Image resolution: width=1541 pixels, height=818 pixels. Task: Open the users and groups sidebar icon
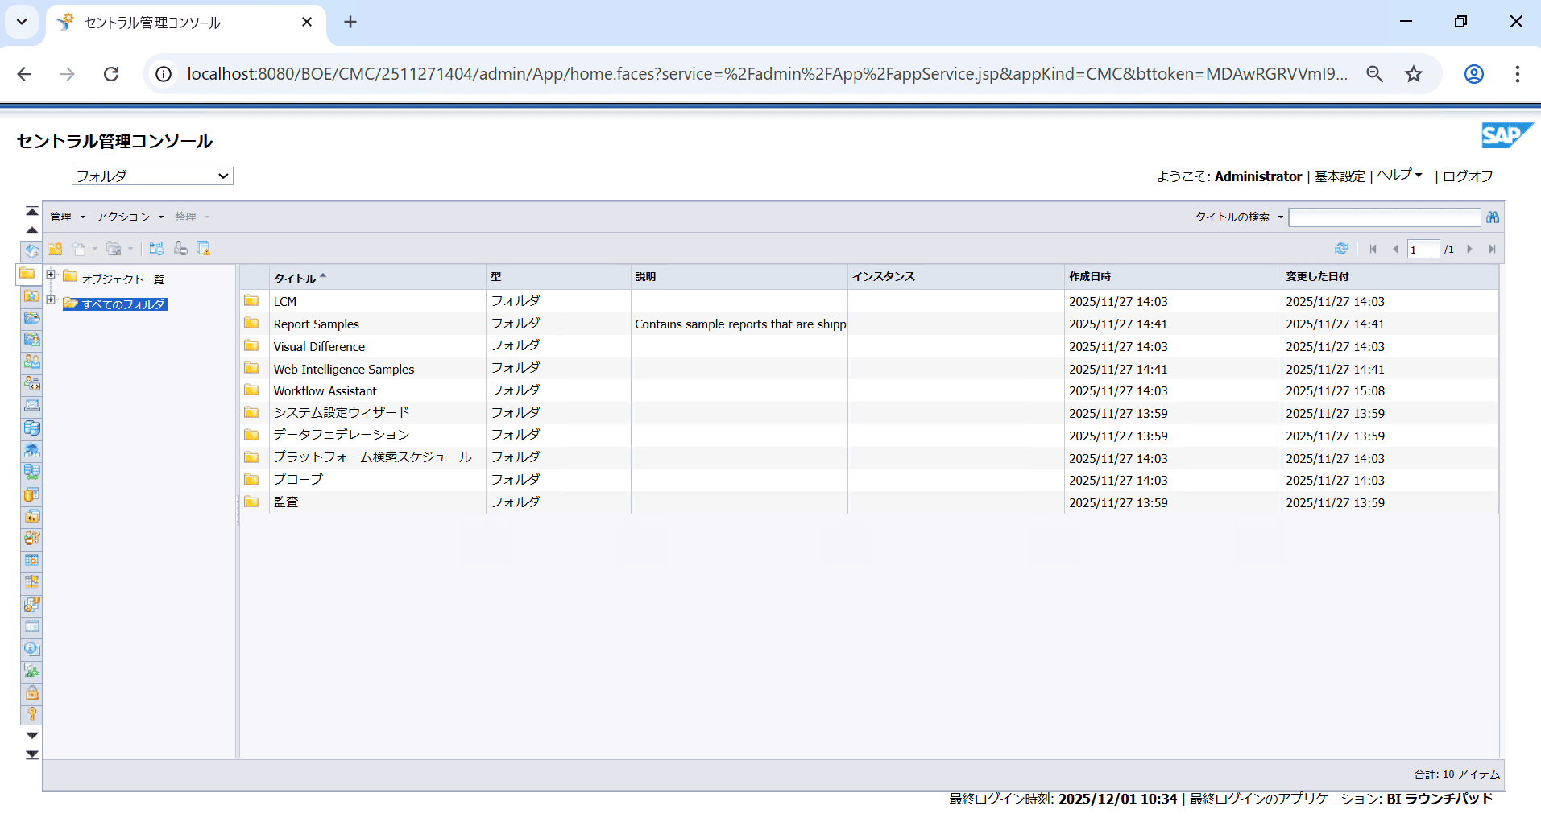click(31, 361)
